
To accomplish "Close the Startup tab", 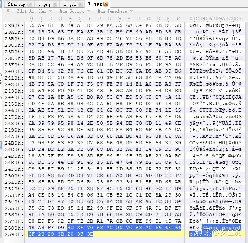I will [x=30, y=4].
